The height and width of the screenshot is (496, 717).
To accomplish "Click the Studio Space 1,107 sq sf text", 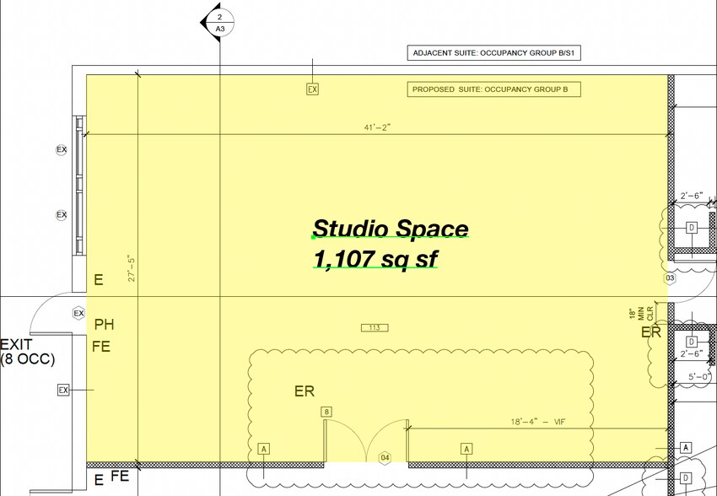I will point(391,243).
